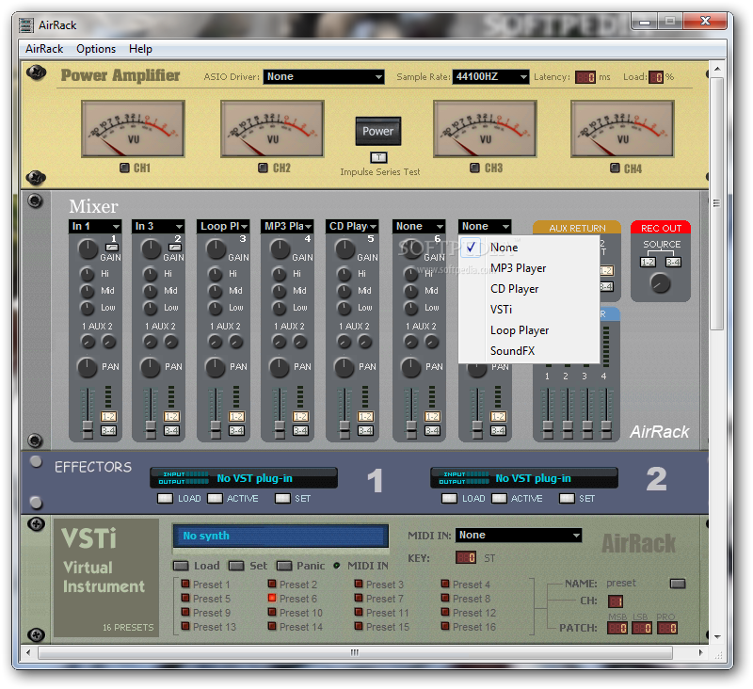This screenshot has width=753, height=689.
Task: Click SET for effector 2
Action: [567, 498]
